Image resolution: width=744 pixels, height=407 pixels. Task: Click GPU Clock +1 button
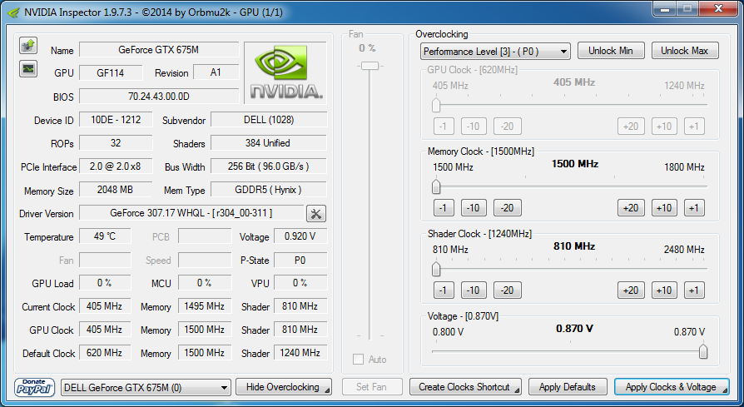point(694,127)
